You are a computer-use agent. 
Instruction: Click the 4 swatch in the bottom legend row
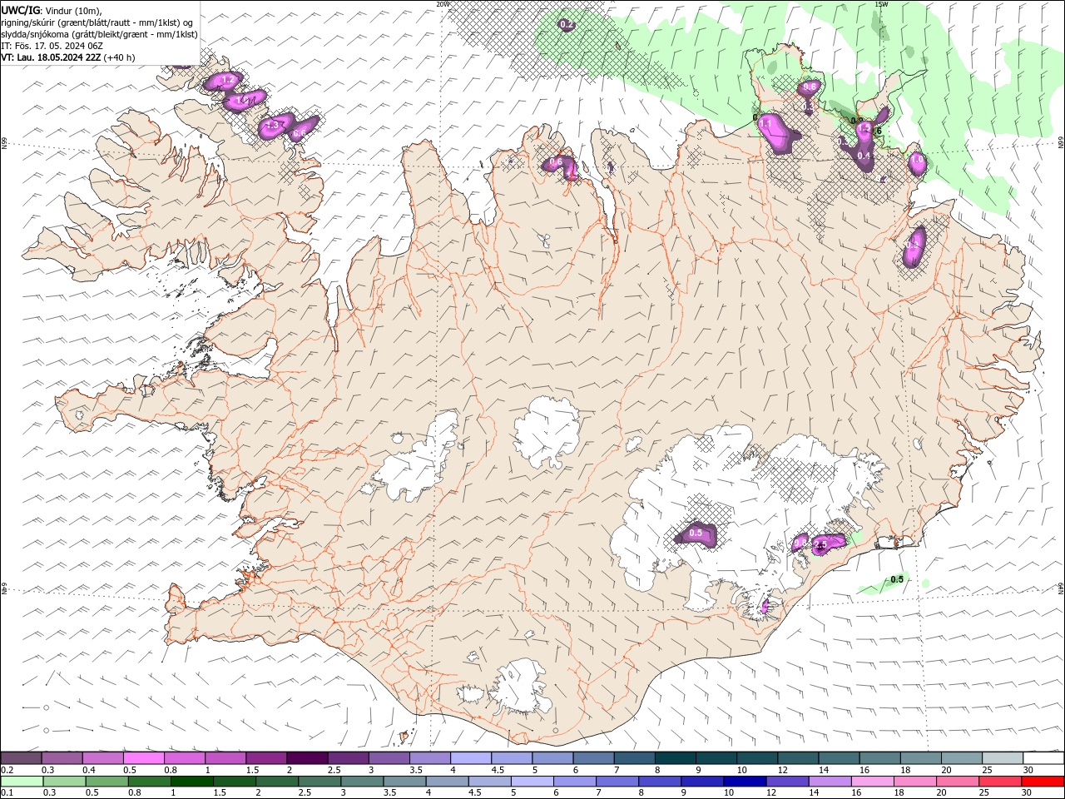[447, 781]
